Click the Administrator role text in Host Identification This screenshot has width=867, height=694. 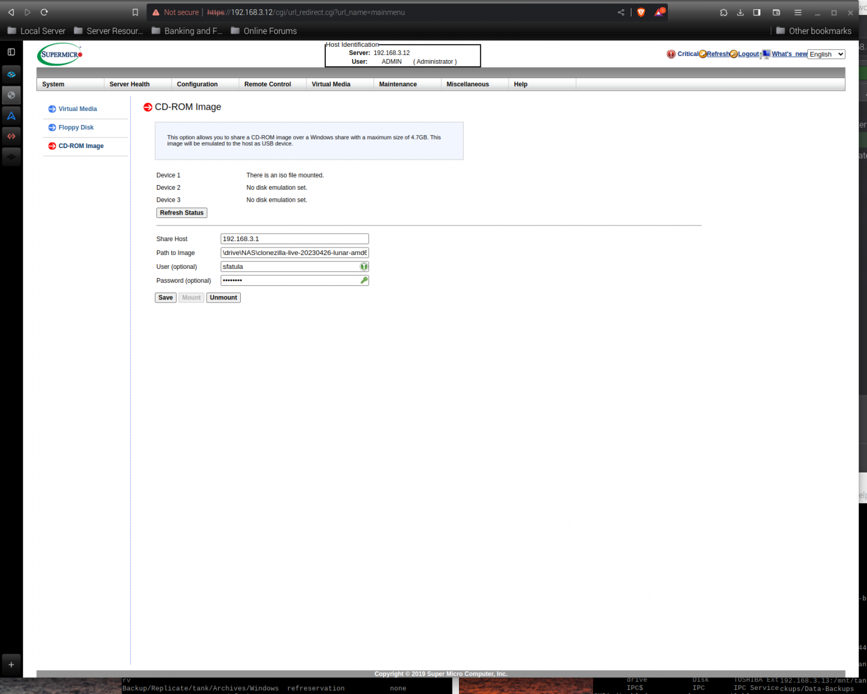[435, 62]
